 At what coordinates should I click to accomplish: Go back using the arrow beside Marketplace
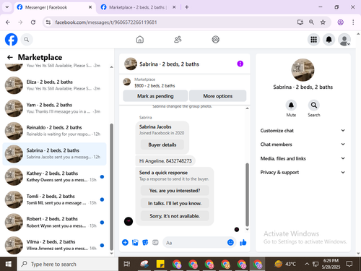click(10, 57)
